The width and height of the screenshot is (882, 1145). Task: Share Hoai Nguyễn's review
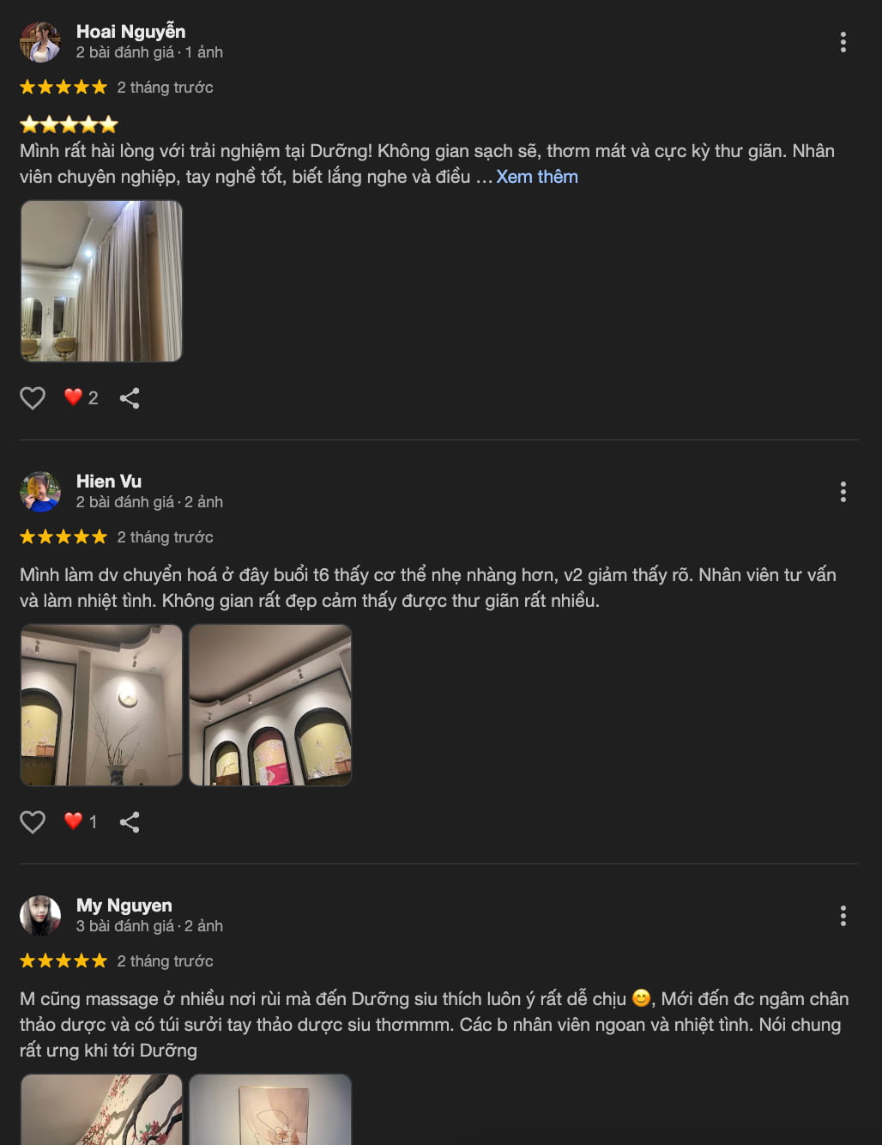[130, 397]
